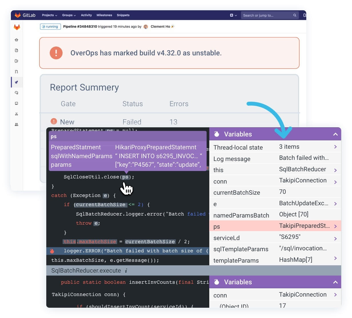Click flame icon in first Variables header
The image size is (352, 318).
point(217,134)
